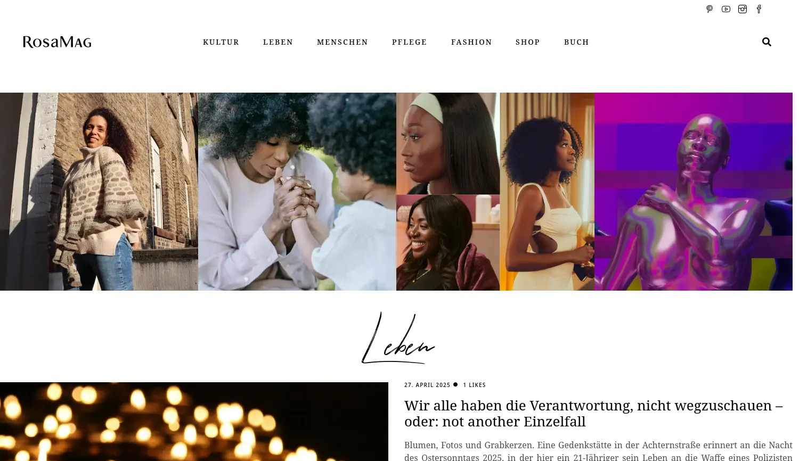Image resolution: width=799 pixels, height=461 pixels.
Task: Go to RosaMag logo homepage
Action: [x=57, y=42]
